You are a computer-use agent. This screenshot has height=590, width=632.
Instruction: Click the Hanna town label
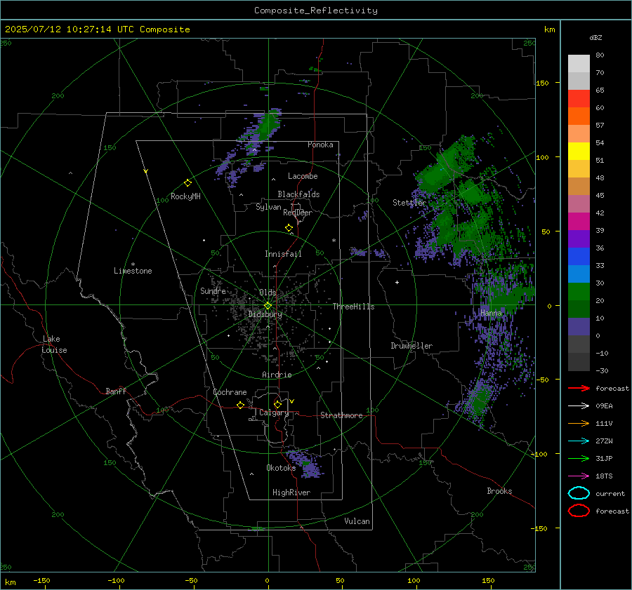pyautogui.click(x=491, y=313)
